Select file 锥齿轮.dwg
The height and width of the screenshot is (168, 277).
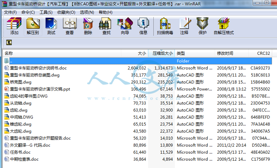[x=21, y=124]
